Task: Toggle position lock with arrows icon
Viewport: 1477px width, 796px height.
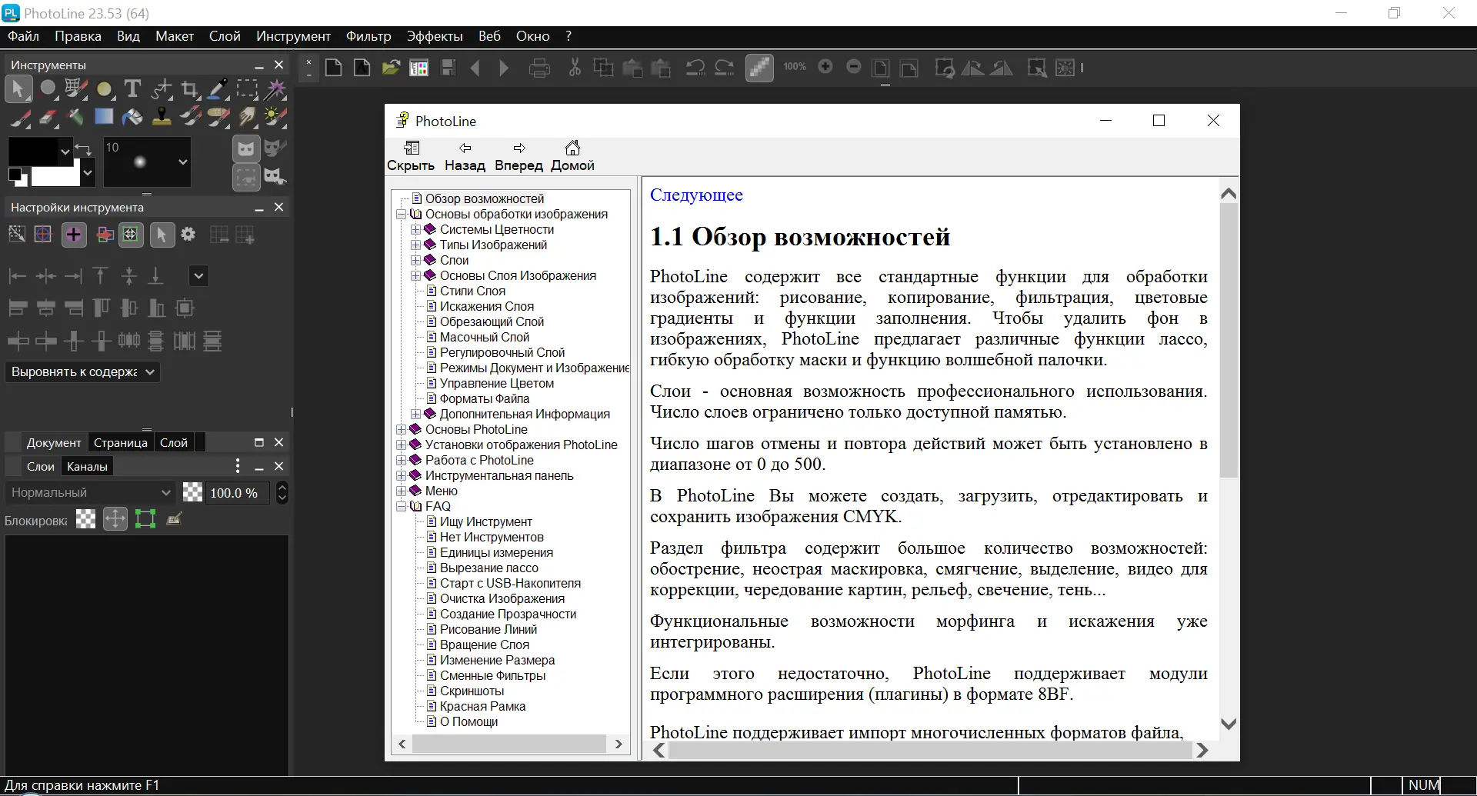Action: [115, 519]
